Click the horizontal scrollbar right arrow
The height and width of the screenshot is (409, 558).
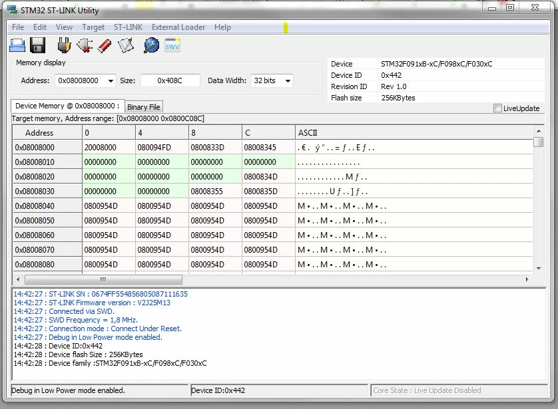coord(527,280)
